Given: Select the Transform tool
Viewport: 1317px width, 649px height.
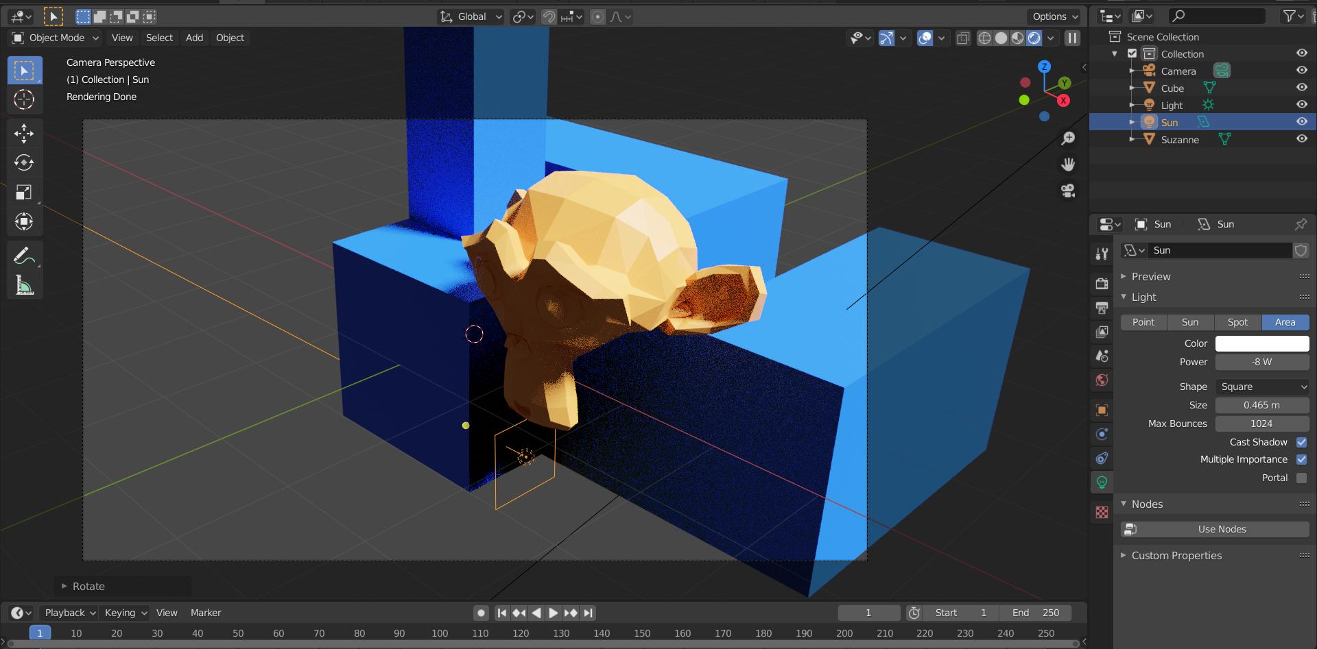Looking at the screenshot, I should coord(25,221).
